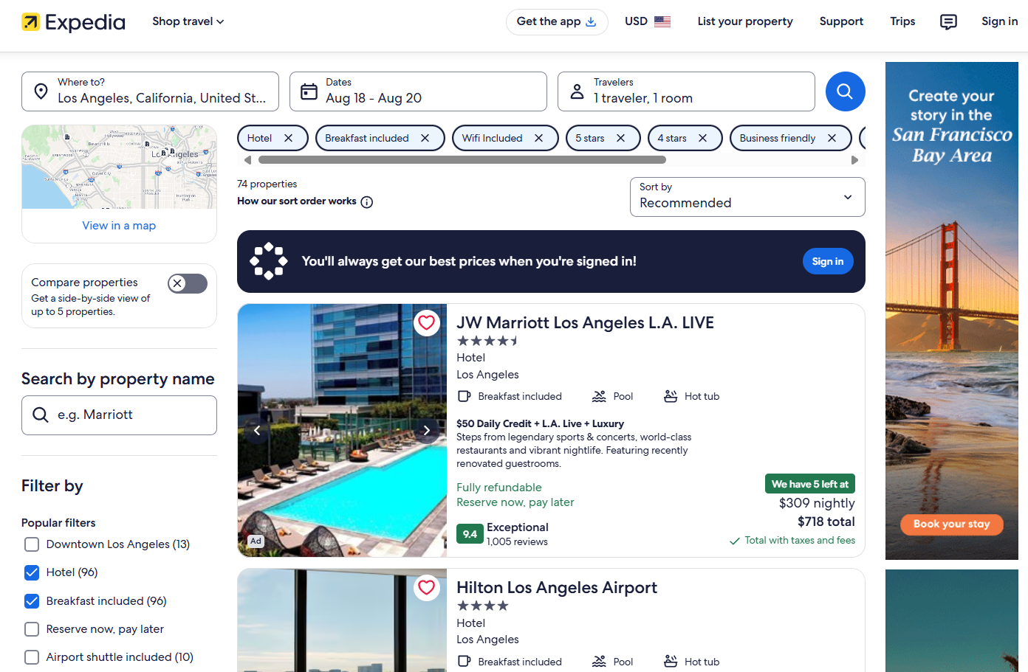This screenshot has height=672, width=1028.
Task: Show previous JW Marriott photo
Action: [257, 430]
